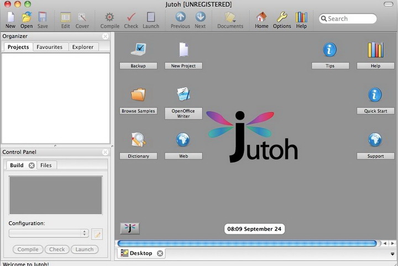The image size is (398, 266).
Task: Switch to the Projects tab
Action: coord(18,47)
